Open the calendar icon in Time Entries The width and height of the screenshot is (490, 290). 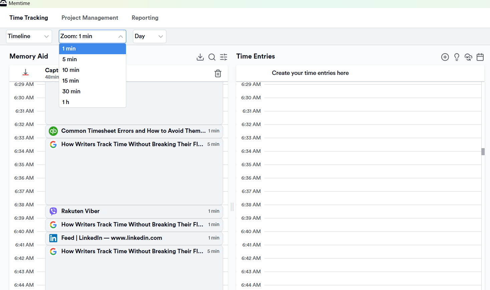click(x=480, y=57)
